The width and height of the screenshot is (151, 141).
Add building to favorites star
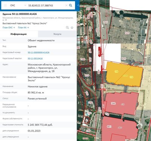point(72,28)
